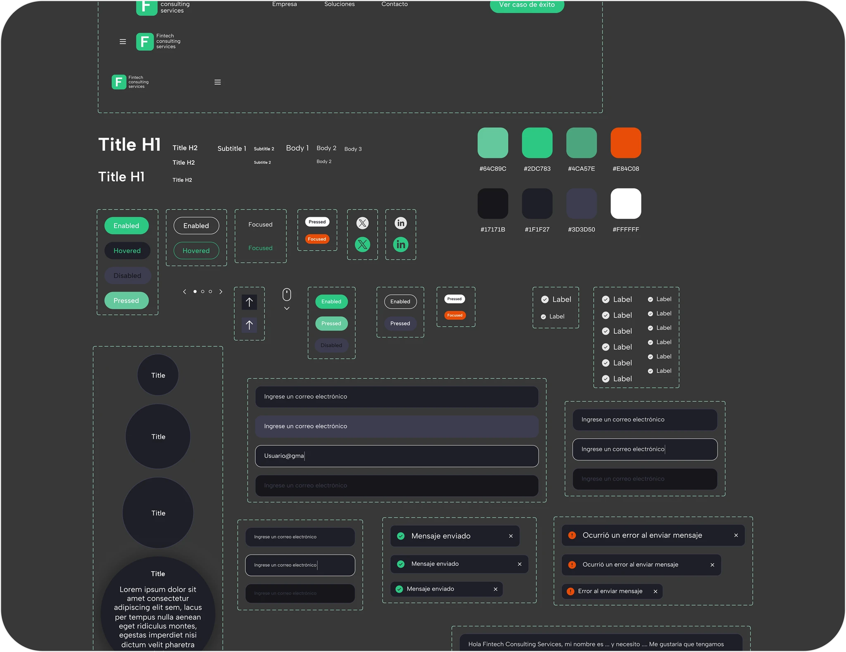Click the green LinkedIn social icon
This screenshot has width=846, height=652.
click(x=400, y=244)
